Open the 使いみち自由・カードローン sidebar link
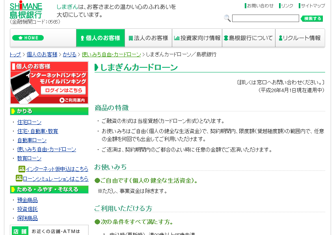Image resolution: width=335 pixels, height=235 pixels. pyautogui.click(x=47, y=150)
